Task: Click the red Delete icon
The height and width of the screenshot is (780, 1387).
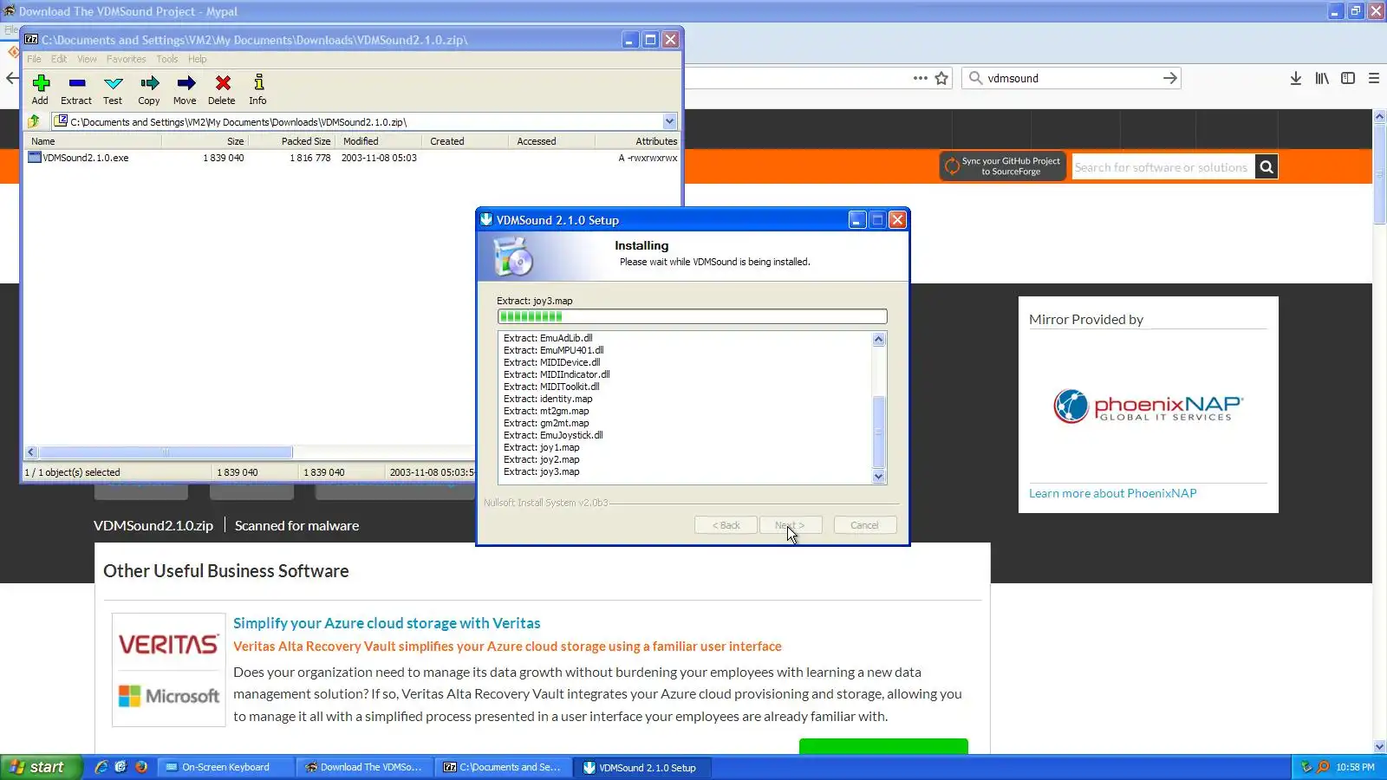Action: 223,83
